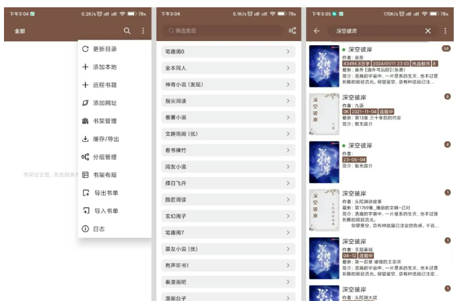Click the 2021-11-04 date tag
467x301 pixels.
[364, 112]
